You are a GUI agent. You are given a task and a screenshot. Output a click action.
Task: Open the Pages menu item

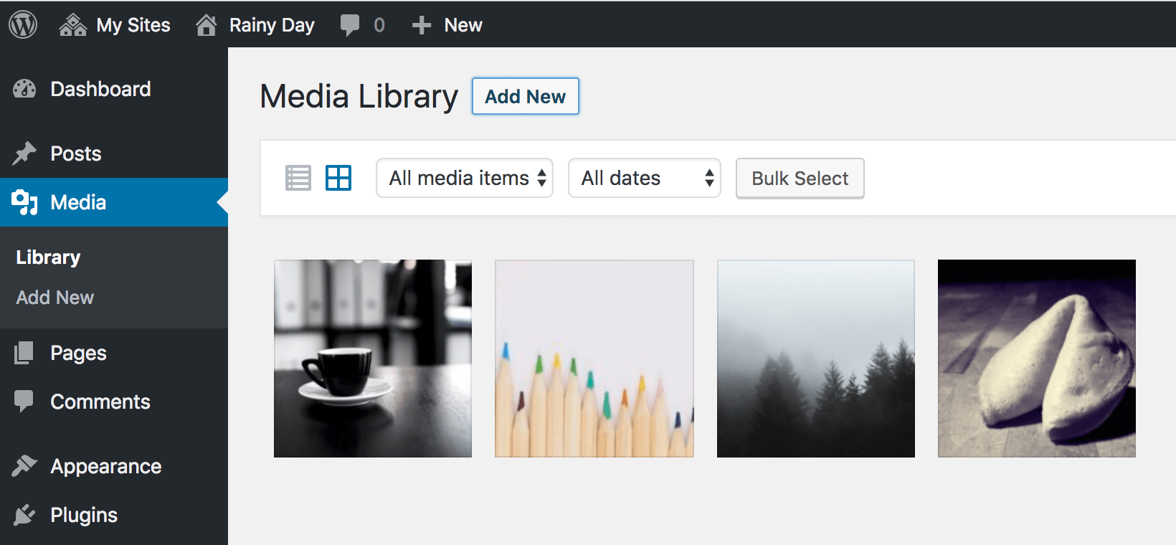coord(78,353)
